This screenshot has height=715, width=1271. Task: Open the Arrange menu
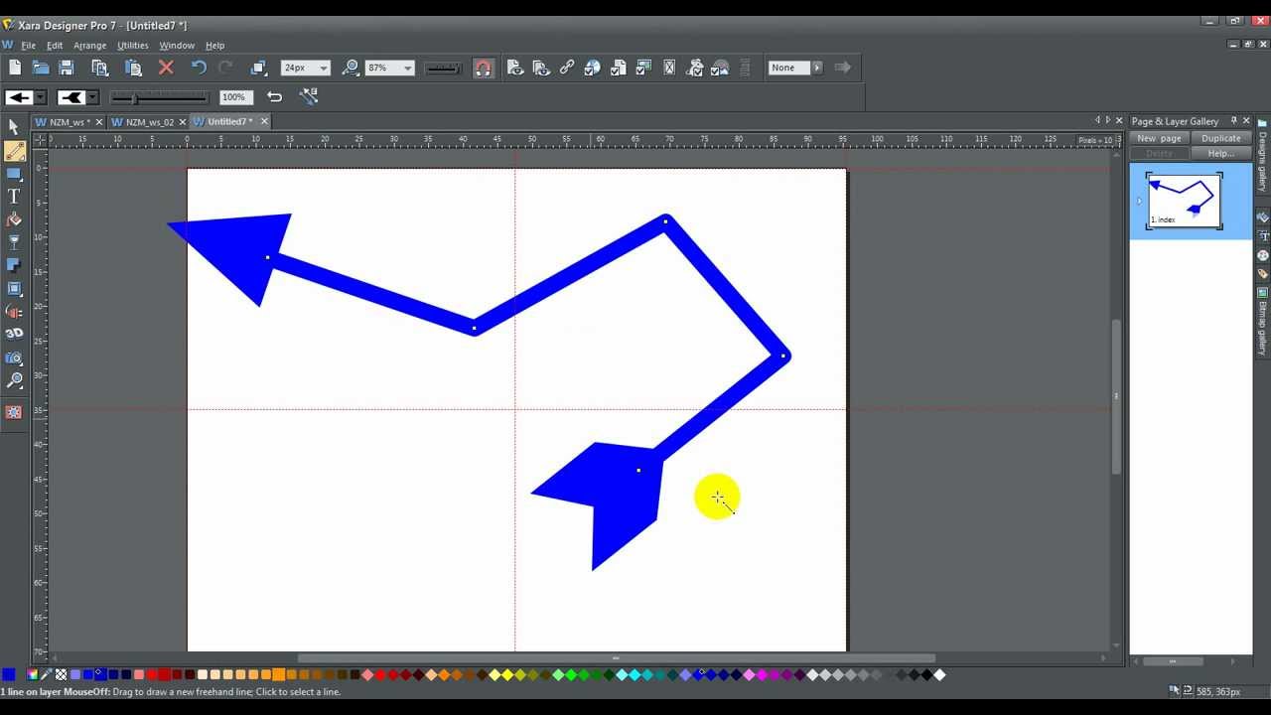point(89,46)
